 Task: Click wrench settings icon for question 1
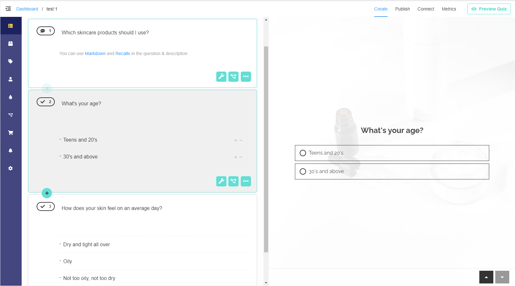point(221,77)
